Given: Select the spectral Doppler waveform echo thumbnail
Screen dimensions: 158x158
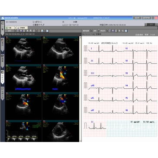Looking at the screenshot, I should [x=23, y=131].
